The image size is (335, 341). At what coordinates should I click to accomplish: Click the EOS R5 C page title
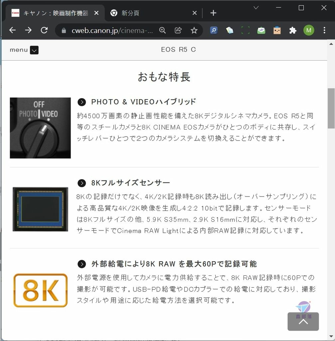[178, 50]
